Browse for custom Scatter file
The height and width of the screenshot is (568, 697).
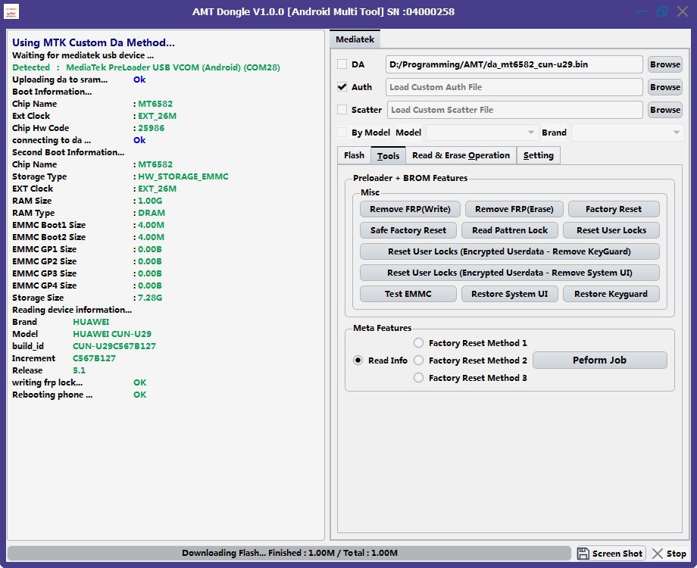click(x=664, y=110)
